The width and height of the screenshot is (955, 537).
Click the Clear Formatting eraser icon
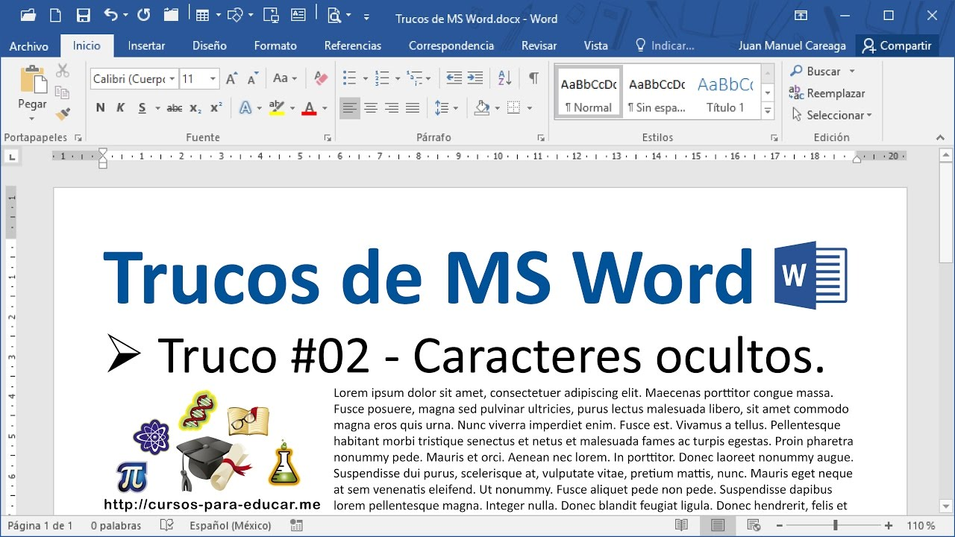[x=321, y=78]
